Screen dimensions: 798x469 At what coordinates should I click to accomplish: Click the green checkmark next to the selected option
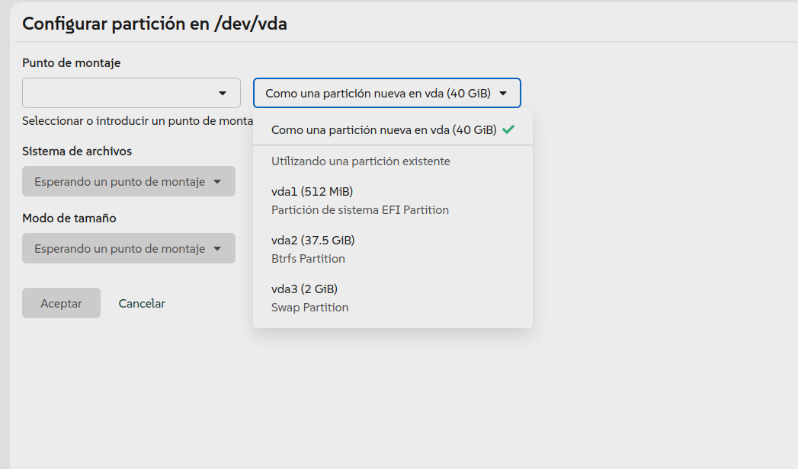coord(508,129)
